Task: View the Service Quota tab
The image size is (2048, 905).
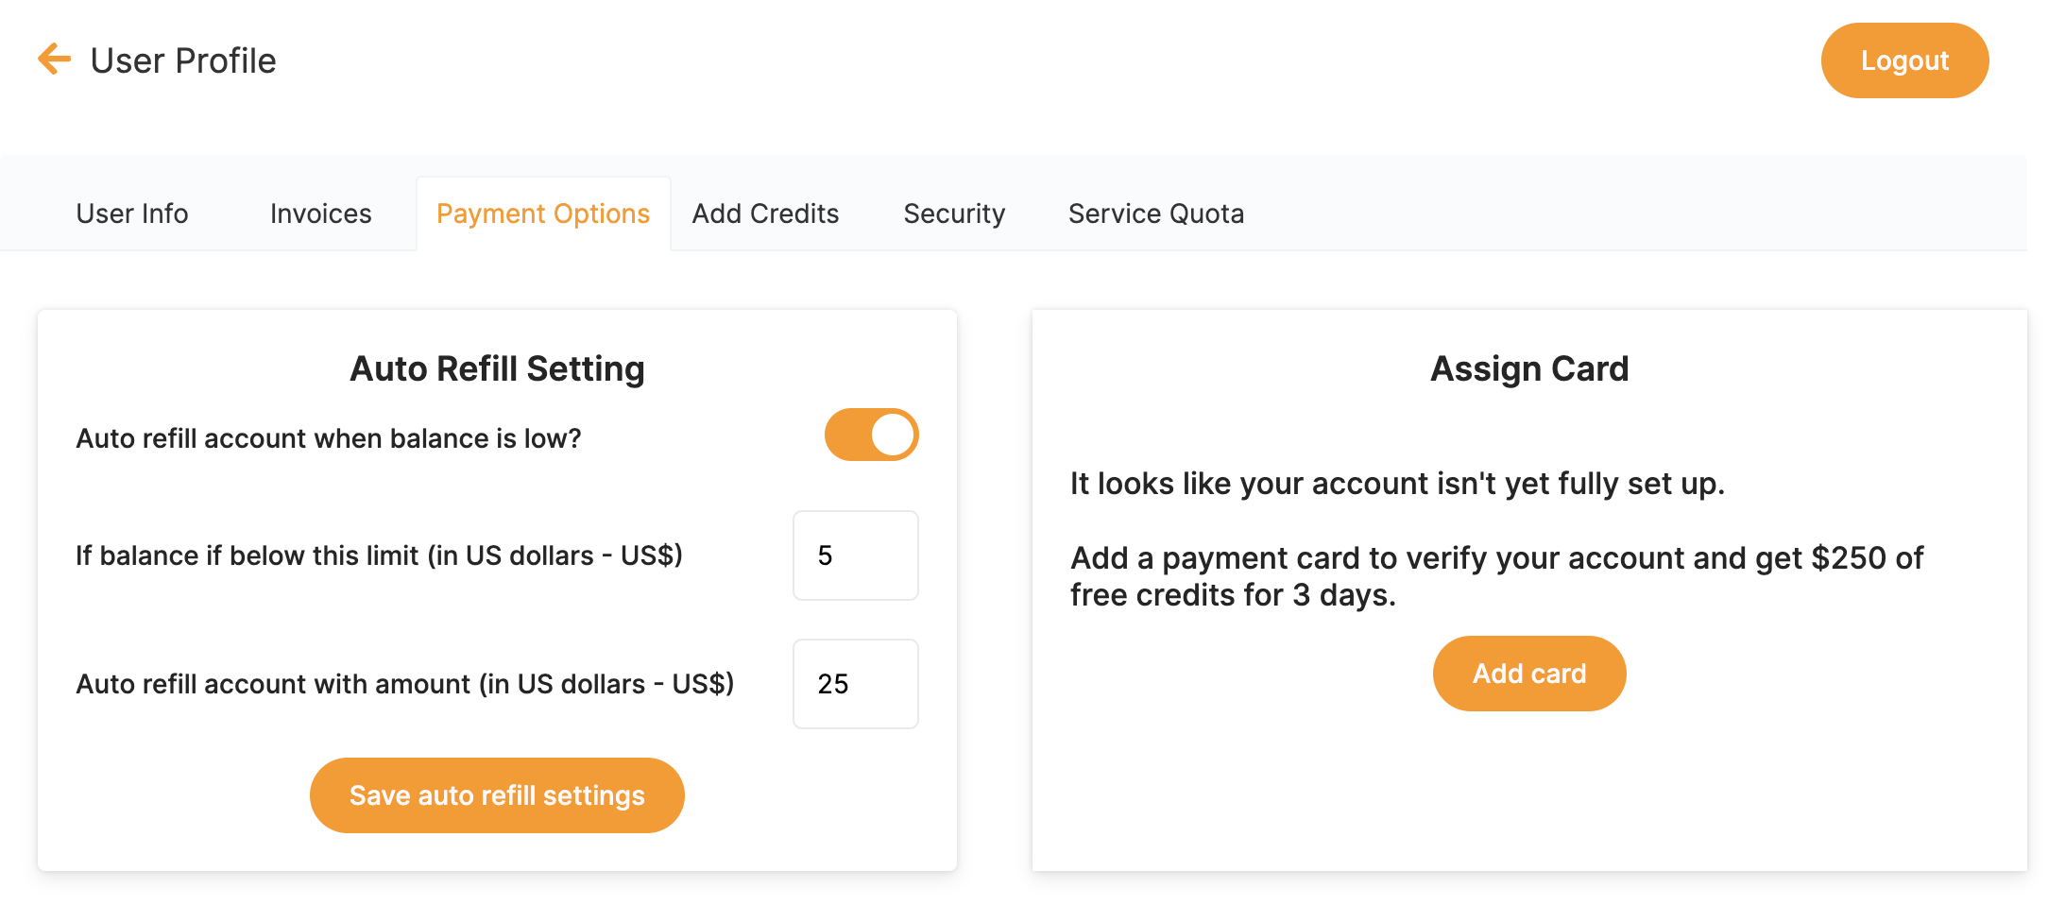Action: (x=1155, y=213)
